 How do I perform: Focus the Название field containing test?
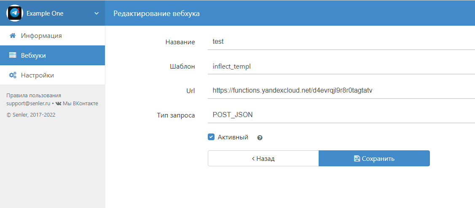(x=341, y=42)
